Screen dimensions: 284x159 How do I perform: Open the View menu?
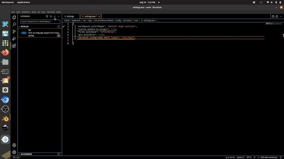point(34,12)
